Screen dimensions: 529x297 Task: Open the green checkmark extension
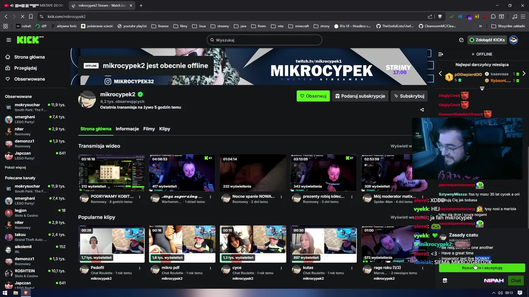click(452, 16)
